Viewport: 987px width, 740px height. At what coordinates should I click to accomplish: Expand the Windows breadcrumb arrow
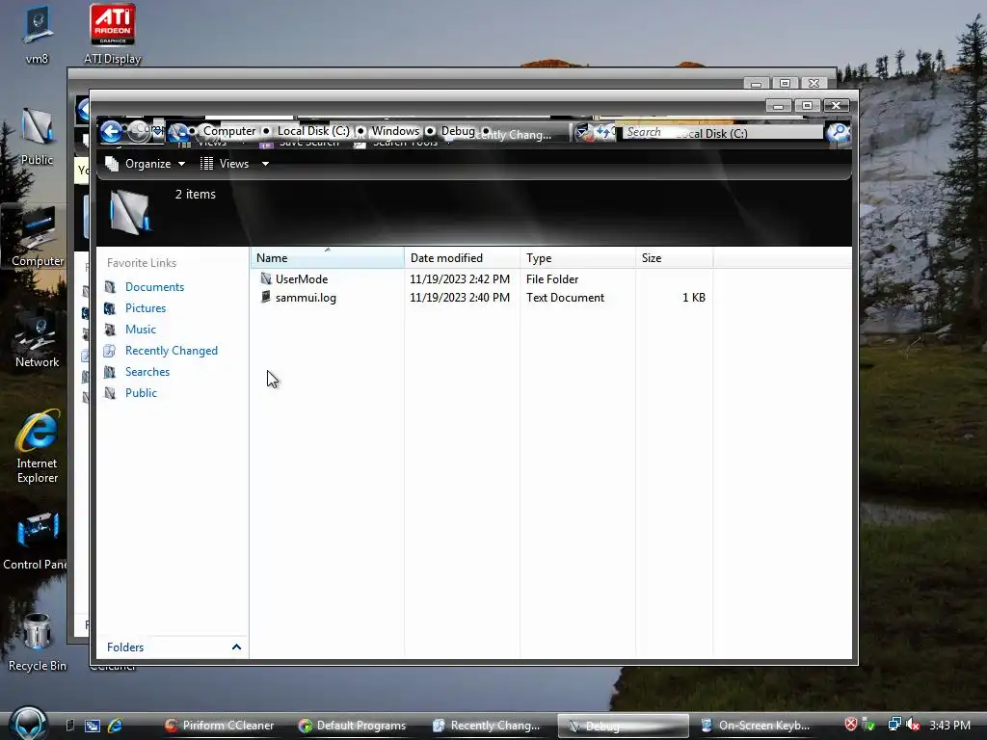[430, 131]
